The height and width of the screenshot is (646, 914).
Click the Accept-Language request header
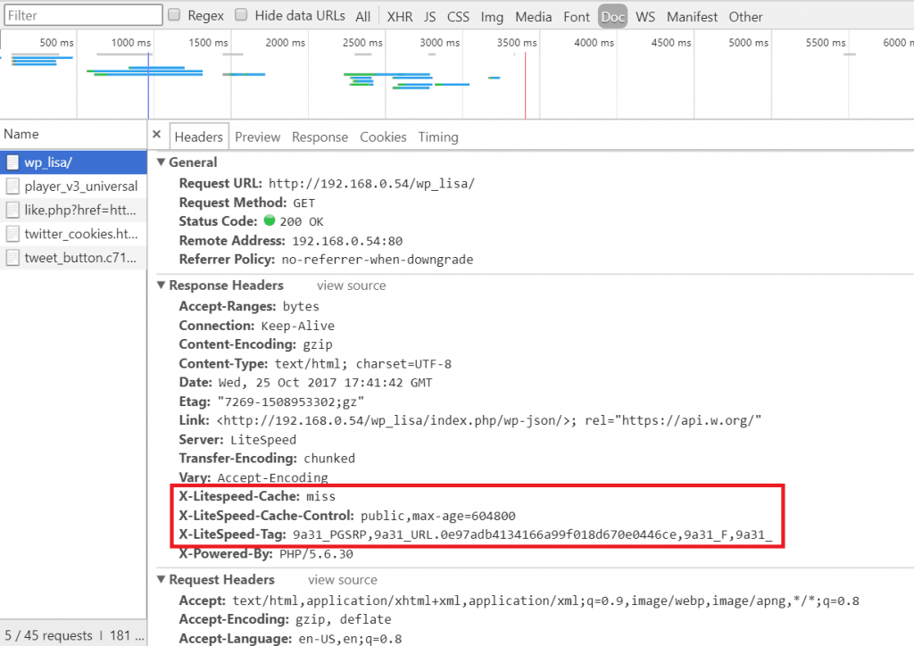(290, 639)
